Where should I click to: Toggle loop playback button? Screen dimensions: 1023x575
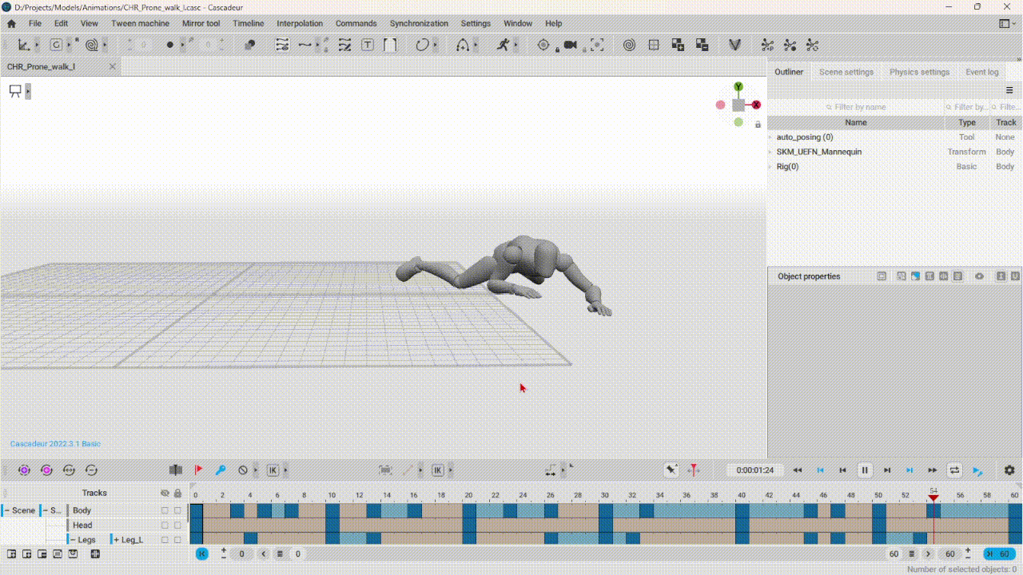[x=954, y=470]
